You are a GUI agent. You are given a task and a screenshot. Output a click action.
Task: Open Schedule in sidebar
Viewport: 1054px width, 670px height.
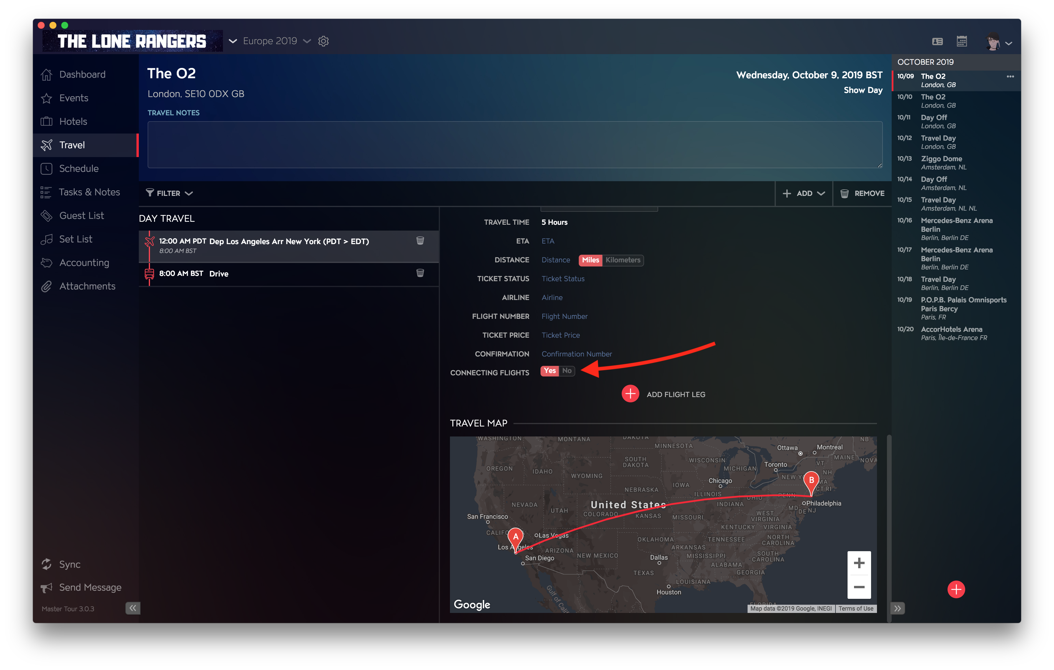79,169
